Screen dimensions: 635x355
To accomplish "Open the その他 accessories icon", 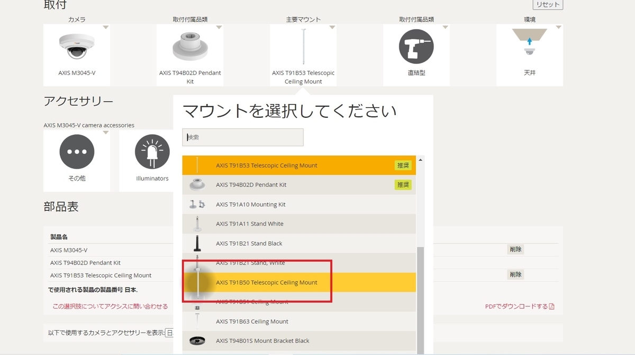I will pos(77,152).
